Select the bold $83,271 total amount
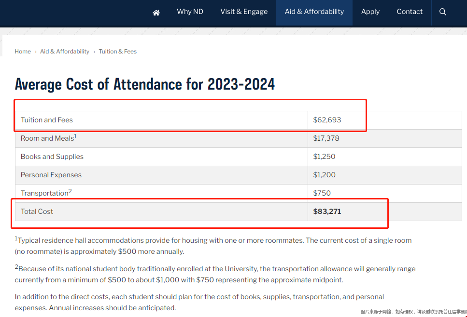This screenshot has width=467, height=317. (327, 211)
